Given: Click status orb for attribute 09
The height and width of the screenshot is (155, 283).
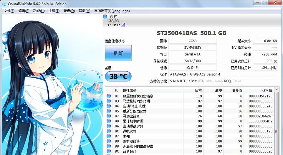Looking at the screenshot, I should (109, 121).
